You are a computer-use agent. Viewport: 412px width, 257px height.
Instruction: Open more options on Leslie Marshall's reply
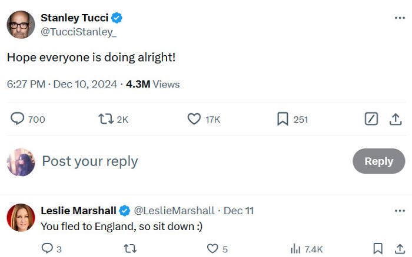tap(399, 210)
